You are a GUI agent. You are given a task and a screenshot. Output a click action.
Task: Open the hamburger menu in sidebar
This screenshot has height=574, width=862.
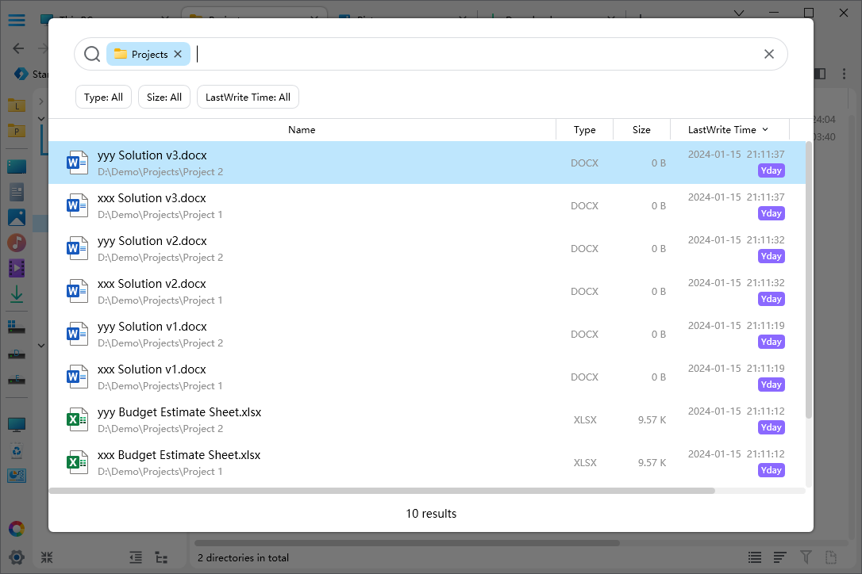[x=17, y=20]
